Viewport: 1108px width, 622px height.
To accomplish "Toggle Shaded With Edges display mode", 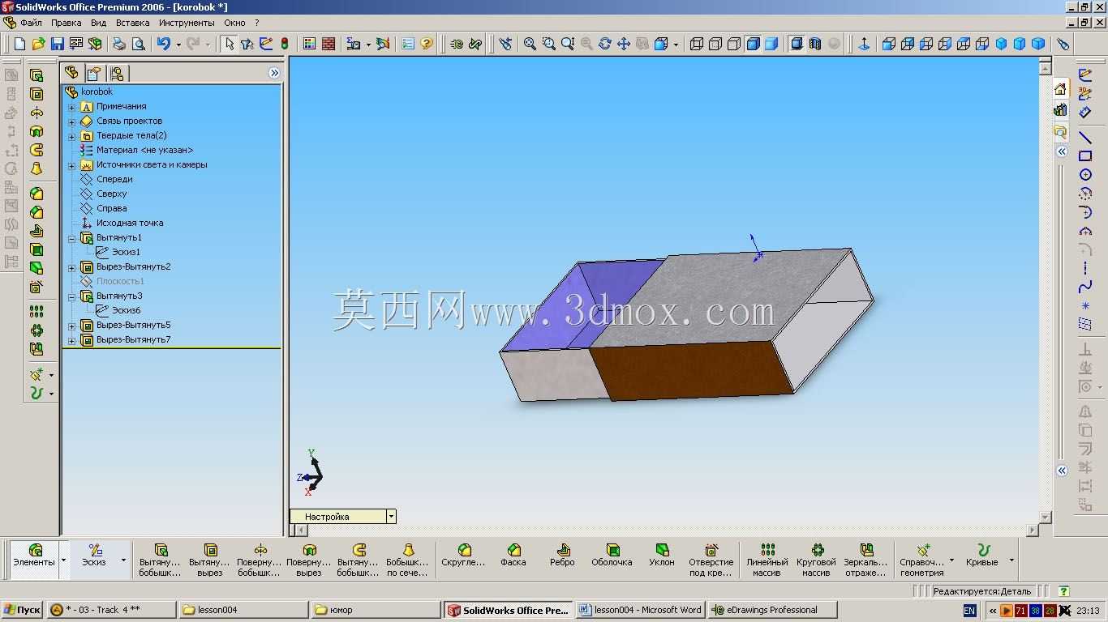I will click(x=754, y=44).
